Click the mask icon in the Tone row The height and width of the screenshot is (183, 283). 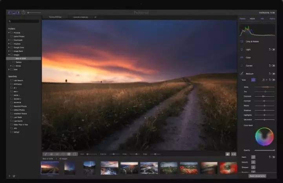click(x=263, y=80)
